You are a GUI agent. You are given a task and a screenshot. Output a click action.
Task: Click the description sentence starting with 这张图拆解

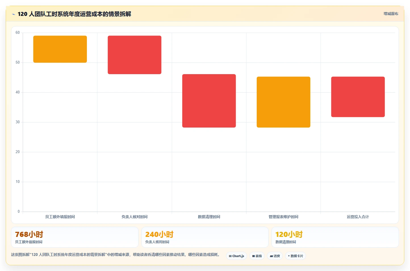pos(116,255)
